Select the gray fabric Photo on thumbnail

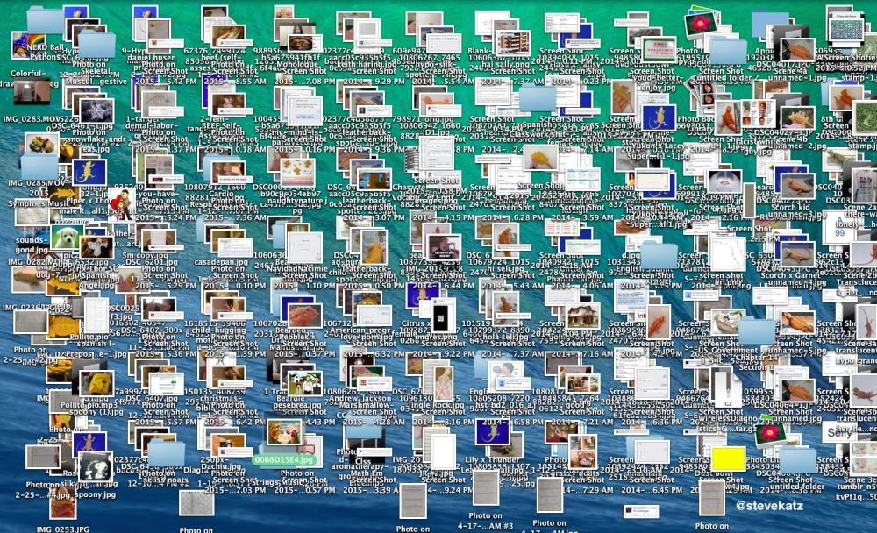point(196,503)
